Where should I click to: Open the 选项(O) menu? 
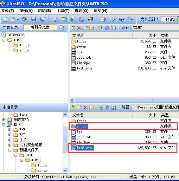pos(81,11)
